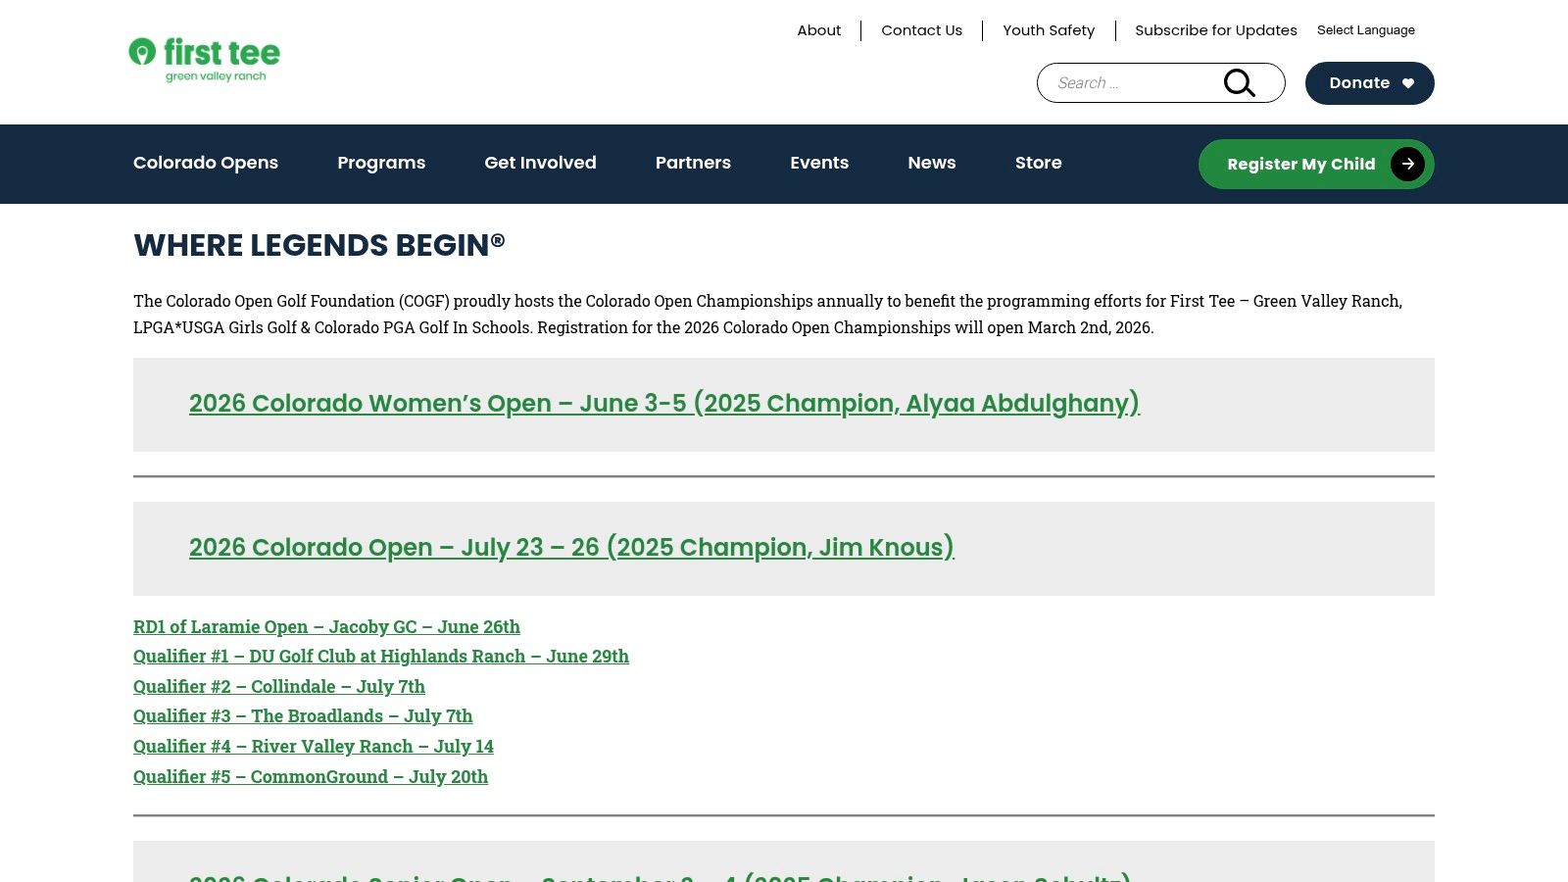Screen dimensions: 1568x882
Task: Open the Select Language dropdown
Action: point(1366,30)
